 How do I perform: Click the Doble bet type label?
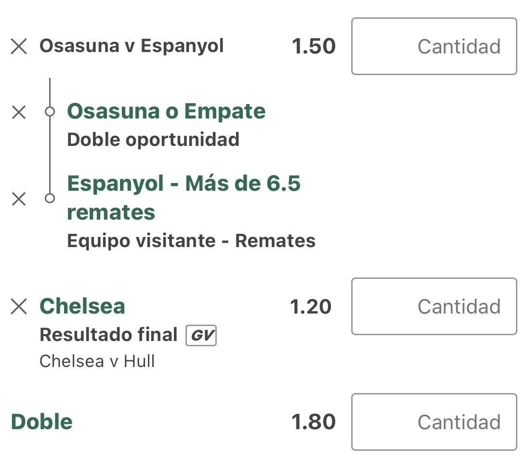[42, 422]
